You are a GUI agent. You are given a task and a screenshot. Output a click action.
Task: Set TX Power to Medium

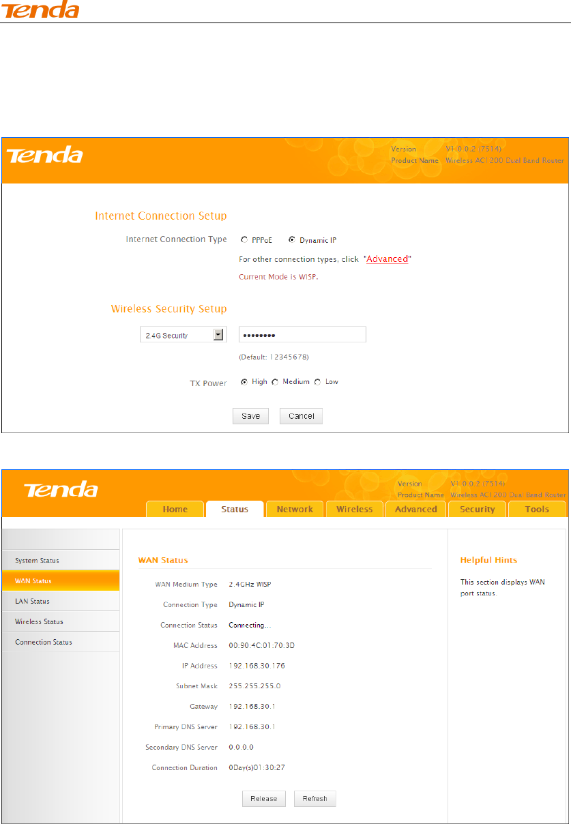(x=276, y=382)
